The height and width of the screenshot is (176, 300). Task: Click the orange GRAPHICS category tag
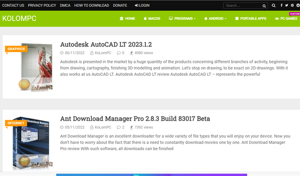16,49
